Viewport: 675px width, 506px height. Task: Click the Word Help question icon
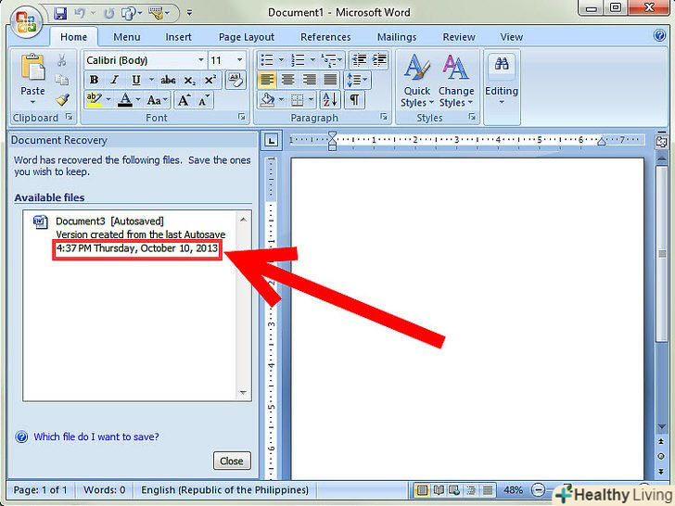coord(659,35)
